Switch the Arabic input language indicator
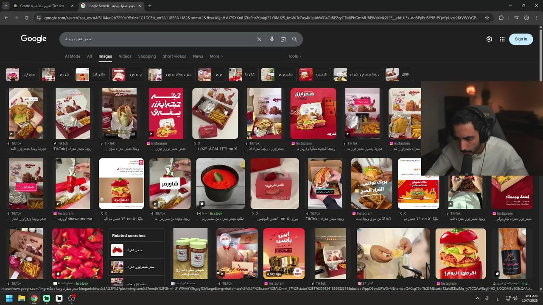The width and height of the screenshot is (543, 305). 498,299
